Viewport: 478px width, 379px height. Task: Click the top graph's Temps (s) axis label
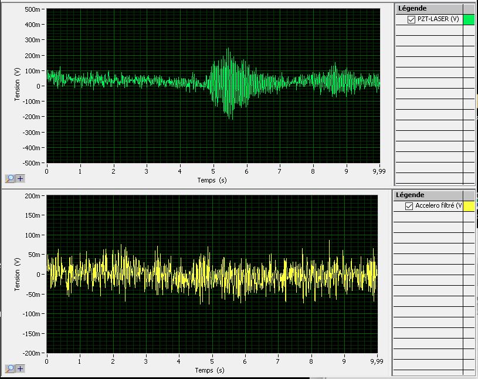point(212,180)
